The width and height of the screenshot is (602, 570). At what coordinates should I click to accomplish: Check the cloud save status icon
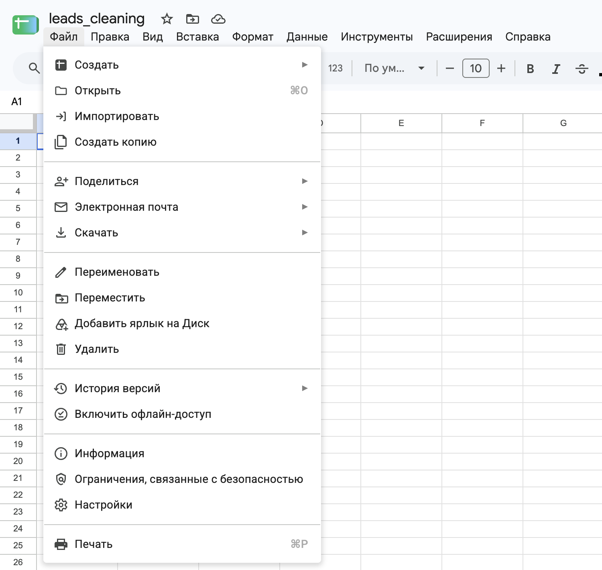pyautogui.click(x=218, y=19)
